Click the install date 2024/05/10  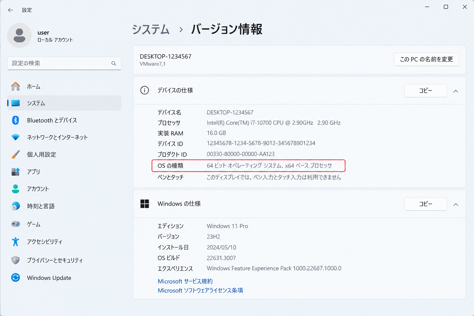click(x=221, y=247)
